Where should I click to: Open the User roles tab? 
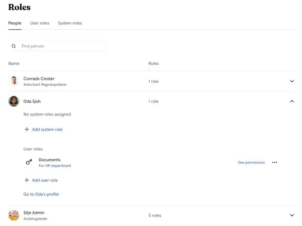(40, 23)
